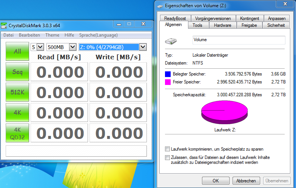
Task: Start the 512K benchmark test
Action: click(x=17, y=92)
